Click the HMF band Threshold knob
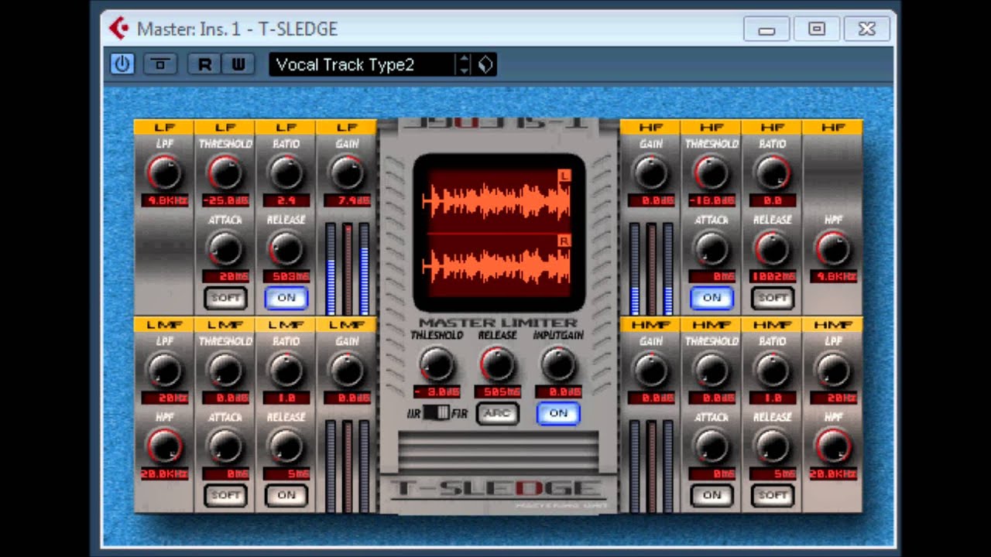This screenshot has height=557, width=991. coord(712,370)
